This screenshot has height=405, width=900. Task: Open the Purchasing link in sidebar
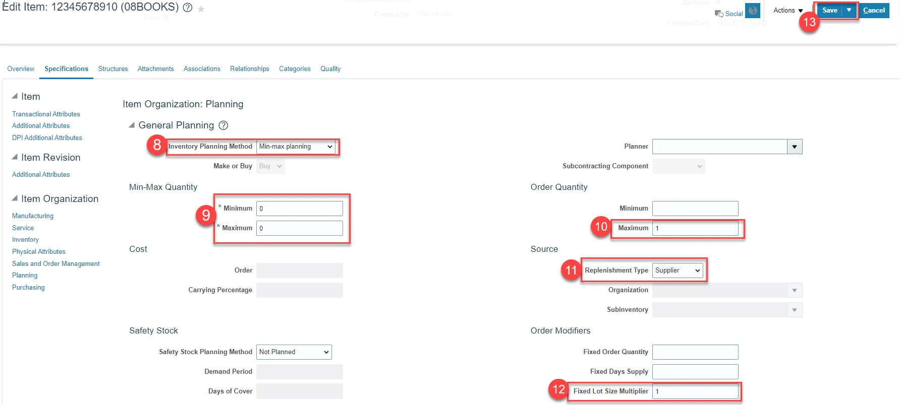[x=28, y=287]
